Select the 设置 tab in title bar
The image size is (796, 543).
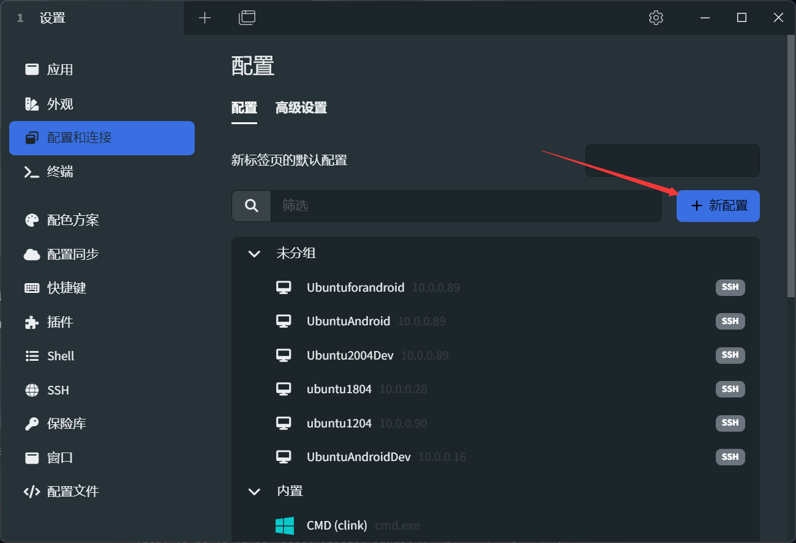(92, 18)
